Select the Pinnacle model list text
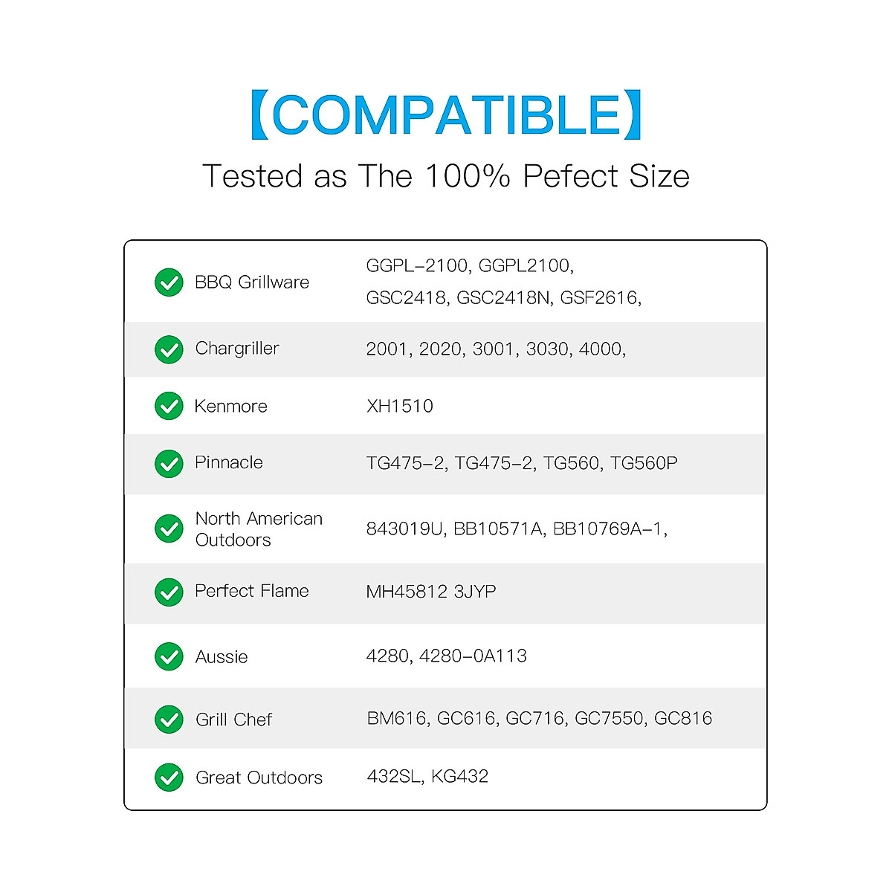 pyautogui.click(x=522, y=463)
